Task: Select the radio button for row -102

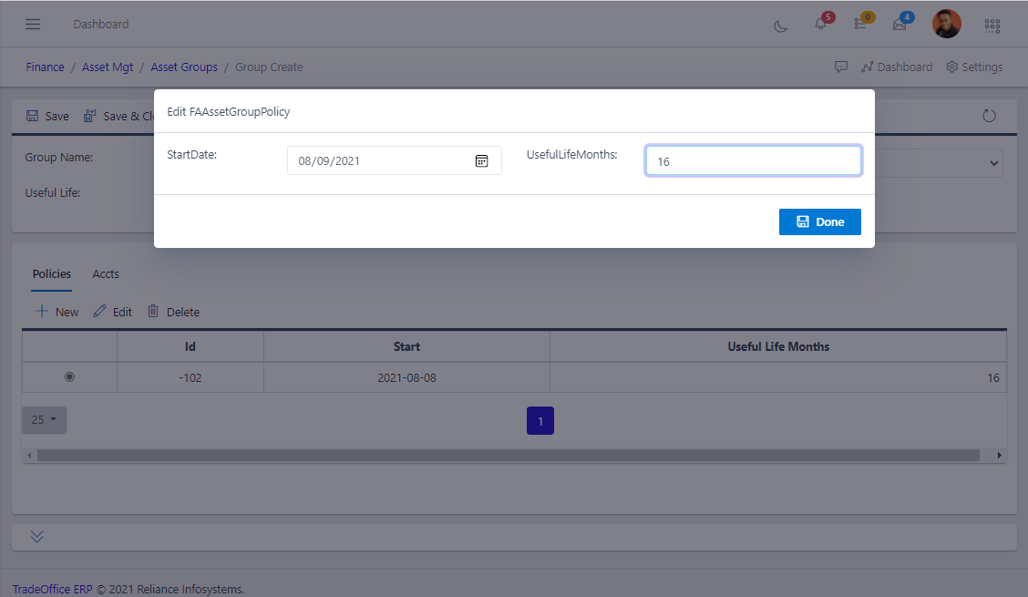Action: coord(69,377)
